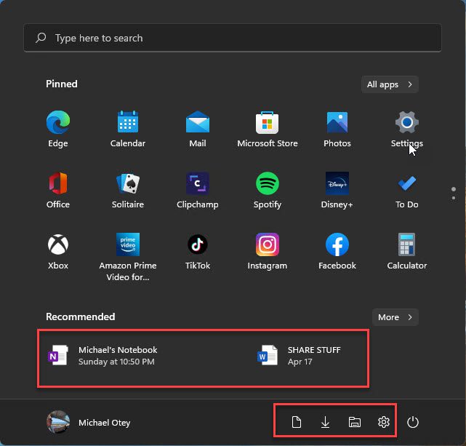The width and height of the screenshot is (466, 446).
Task: Open Instagram app
Action: 268,252
